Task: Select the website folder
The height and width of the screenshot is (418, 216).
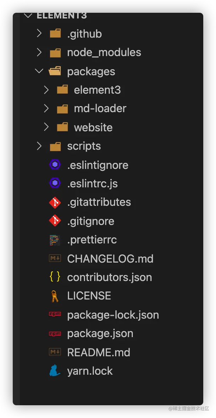Action: [93, 127]
